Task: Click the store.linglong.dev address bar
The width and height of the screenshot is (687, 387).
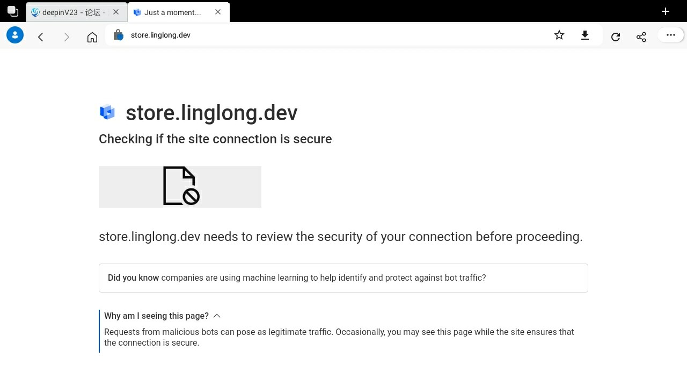Action: coord(322,35)
